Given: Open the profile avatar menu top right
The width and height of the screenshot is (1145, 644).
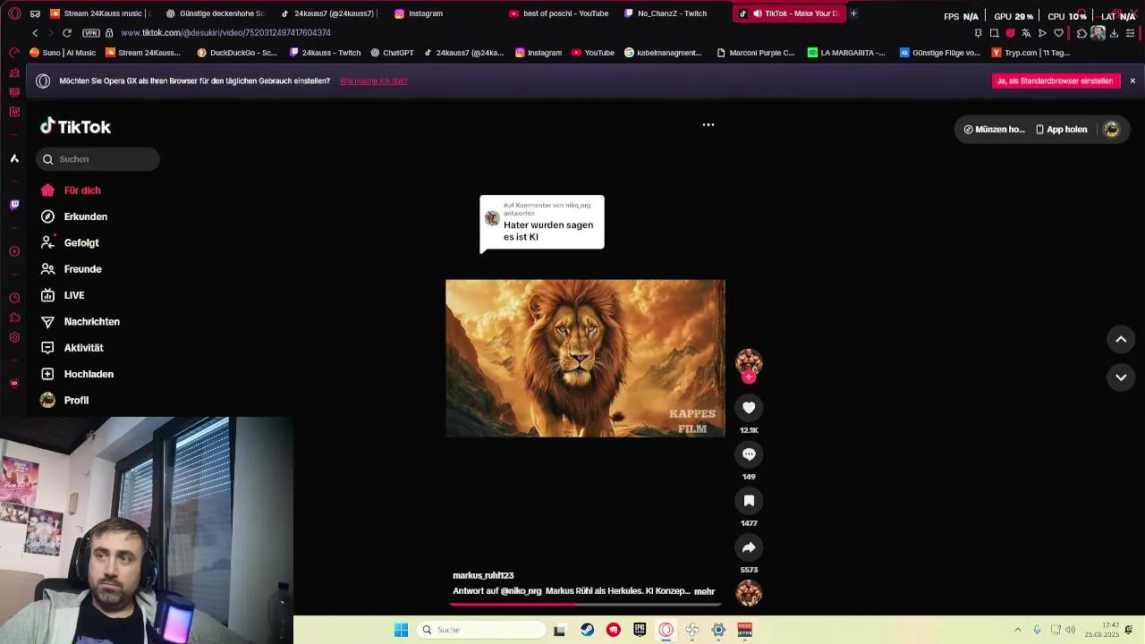Looking at the screenshot, I should (1112, 130).
